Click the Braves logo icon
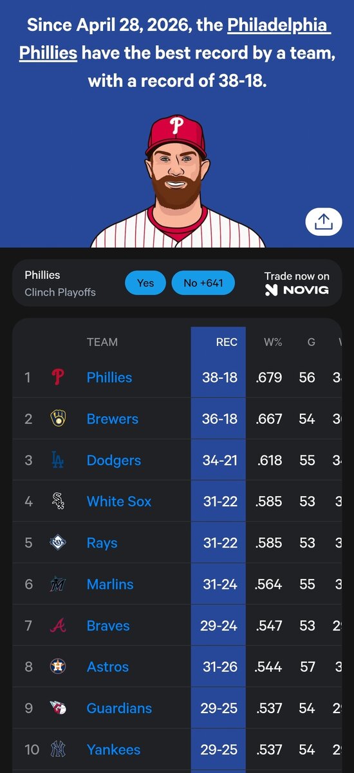 (x=58, y=625)
